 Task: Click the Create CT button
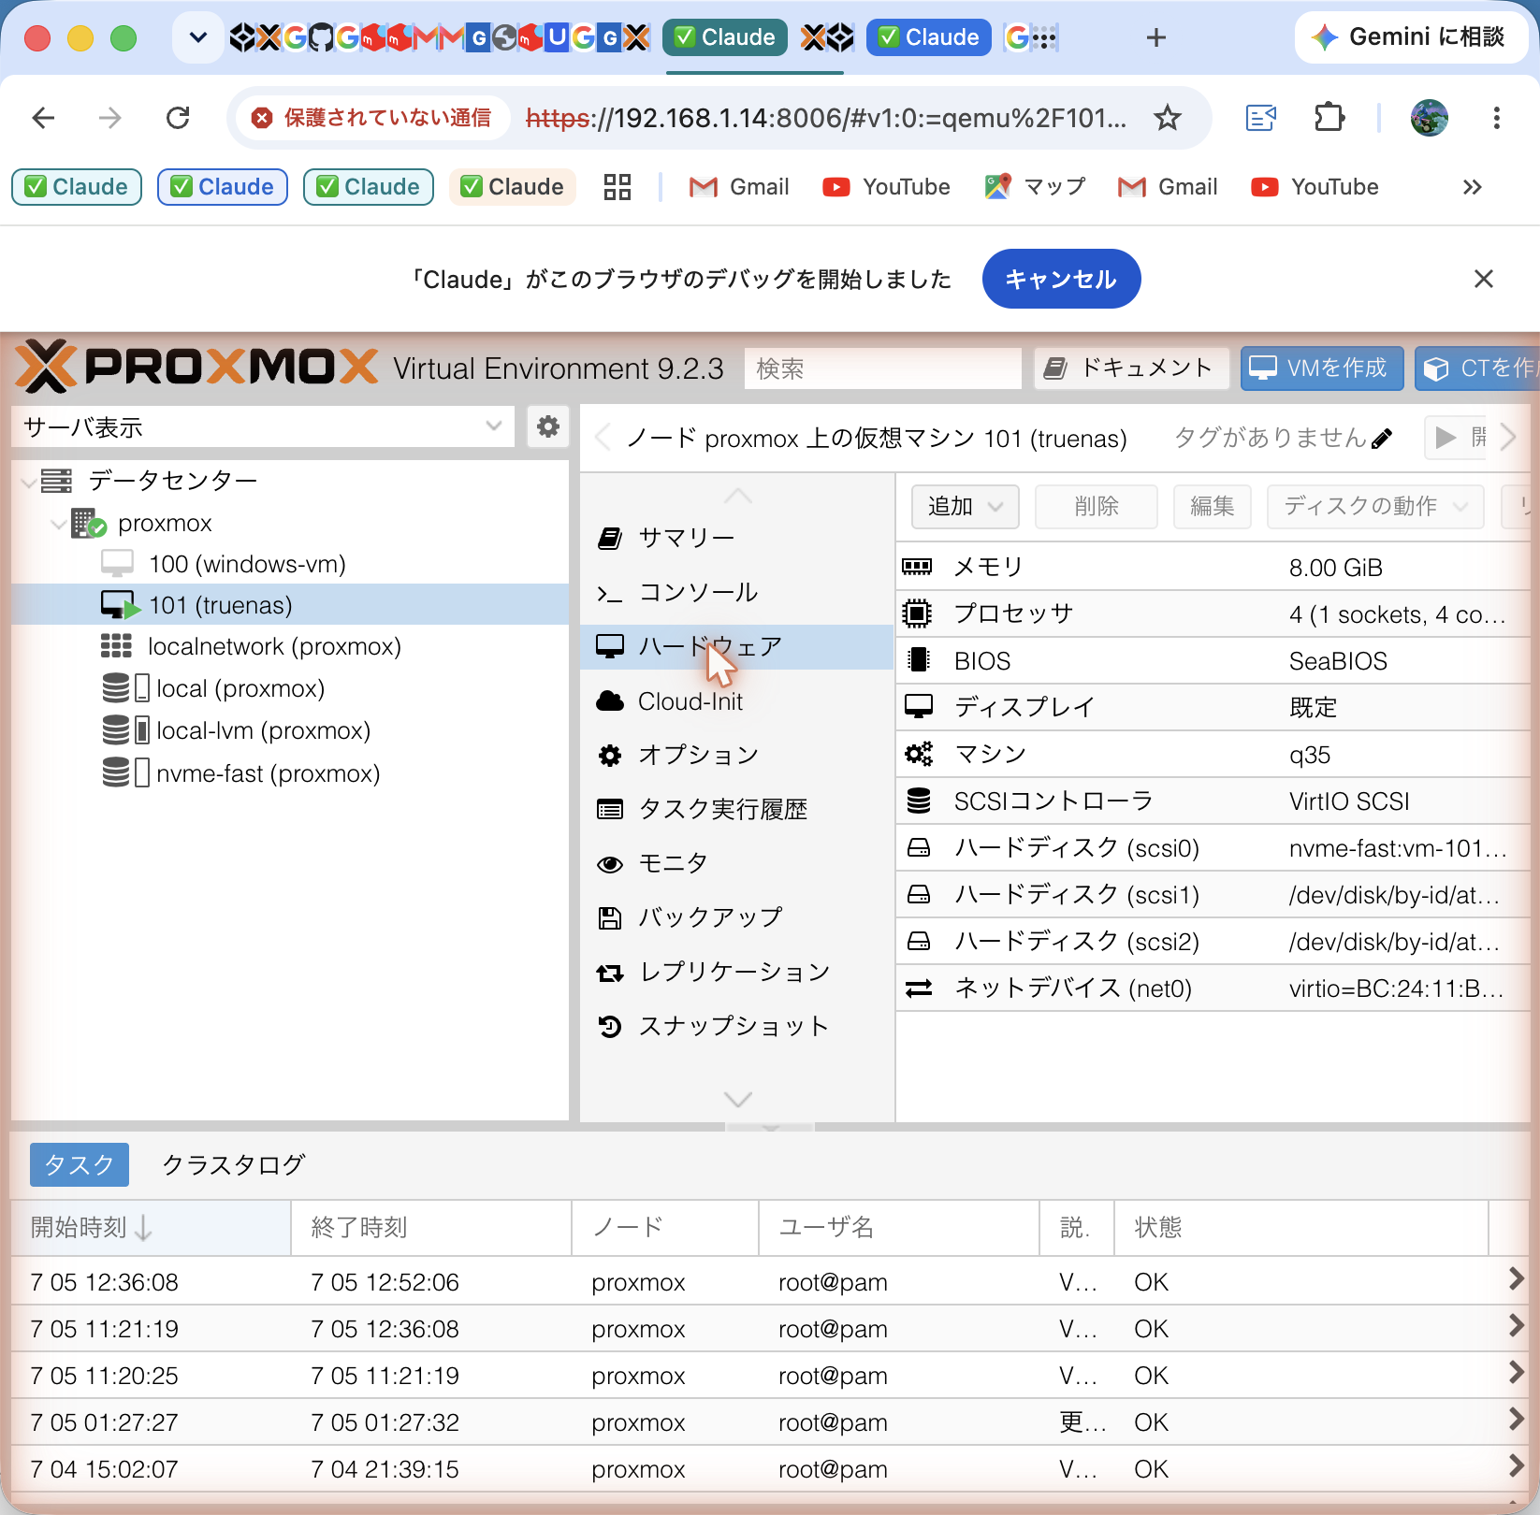[x=1477, y=368]
